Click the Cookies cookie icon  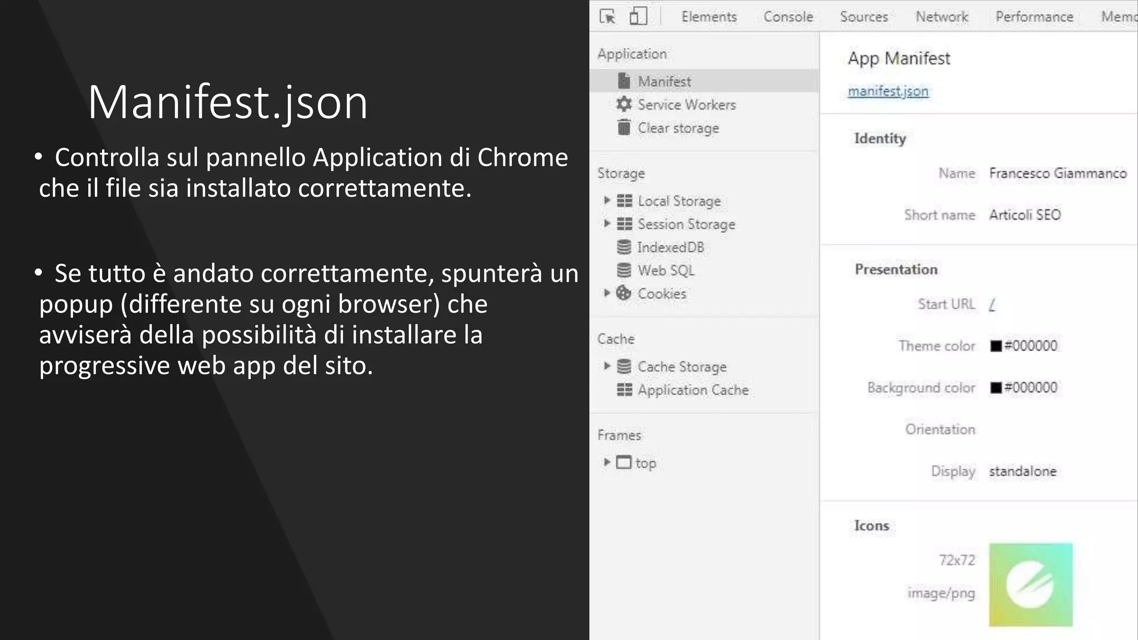click(x=624, y=293)
